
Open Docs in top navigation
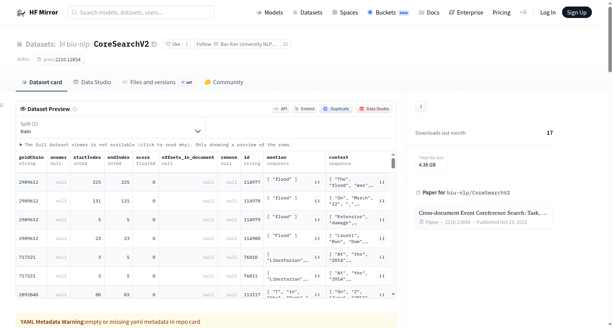(x=429, y=13)
